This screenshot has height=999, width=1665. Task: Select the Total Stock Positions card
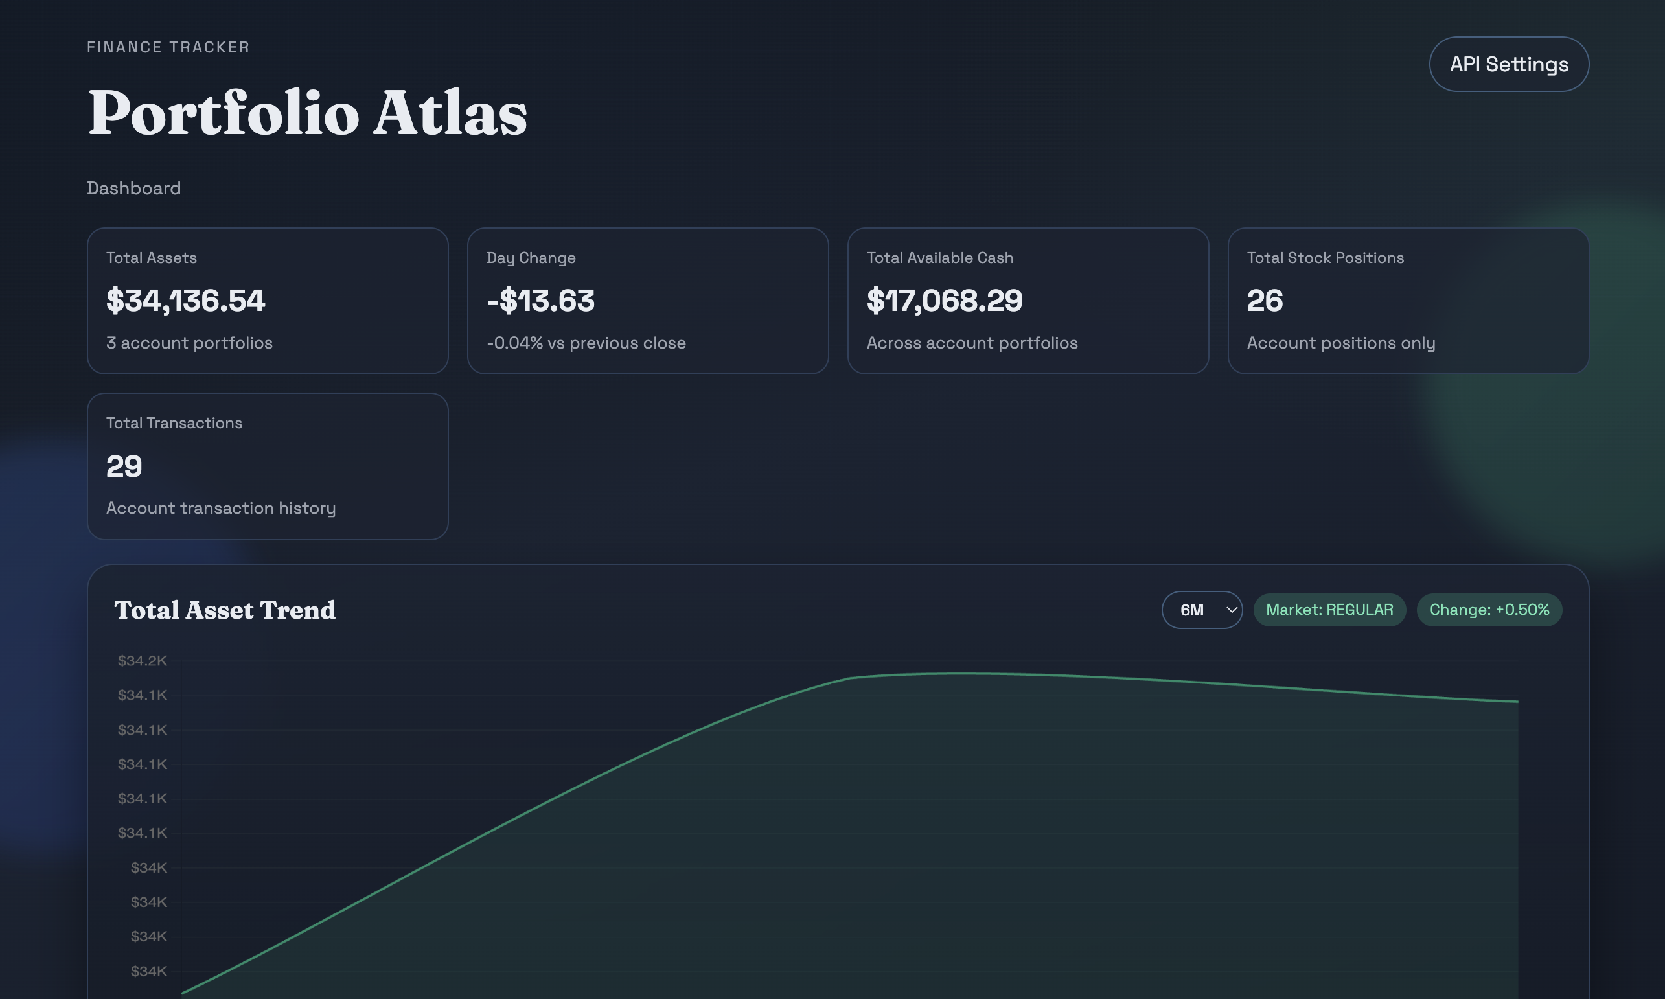[1408, 300]
